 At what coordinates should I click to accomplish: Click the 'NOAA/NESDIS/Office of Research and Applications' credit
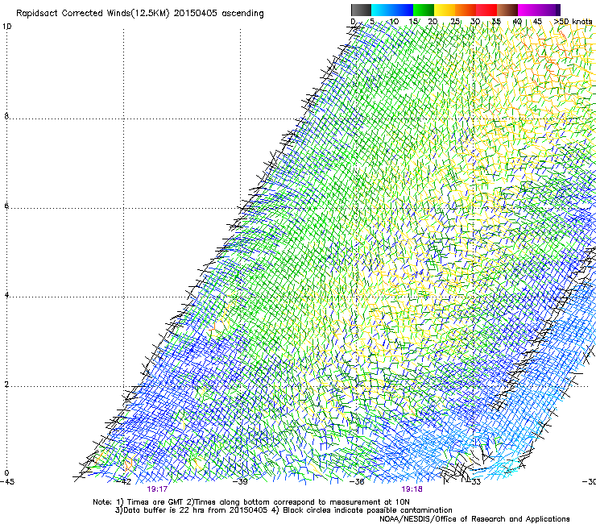474,518
